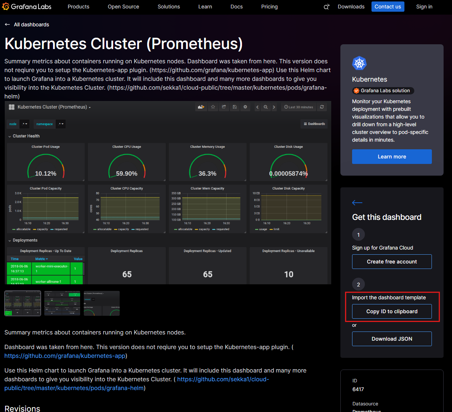Open the github.com/grafana/kubernetes-app link
This screenshot has width=452, height=412.
pos(65,356)
